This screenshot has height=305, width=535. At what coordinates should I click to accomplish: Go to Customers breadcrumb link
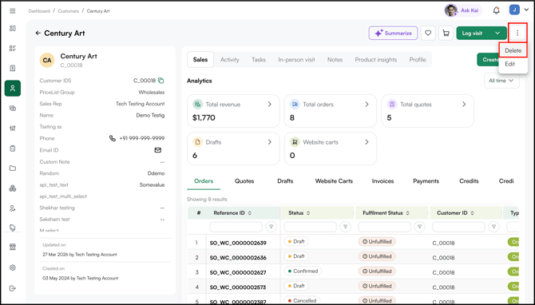tap(68, 11)
